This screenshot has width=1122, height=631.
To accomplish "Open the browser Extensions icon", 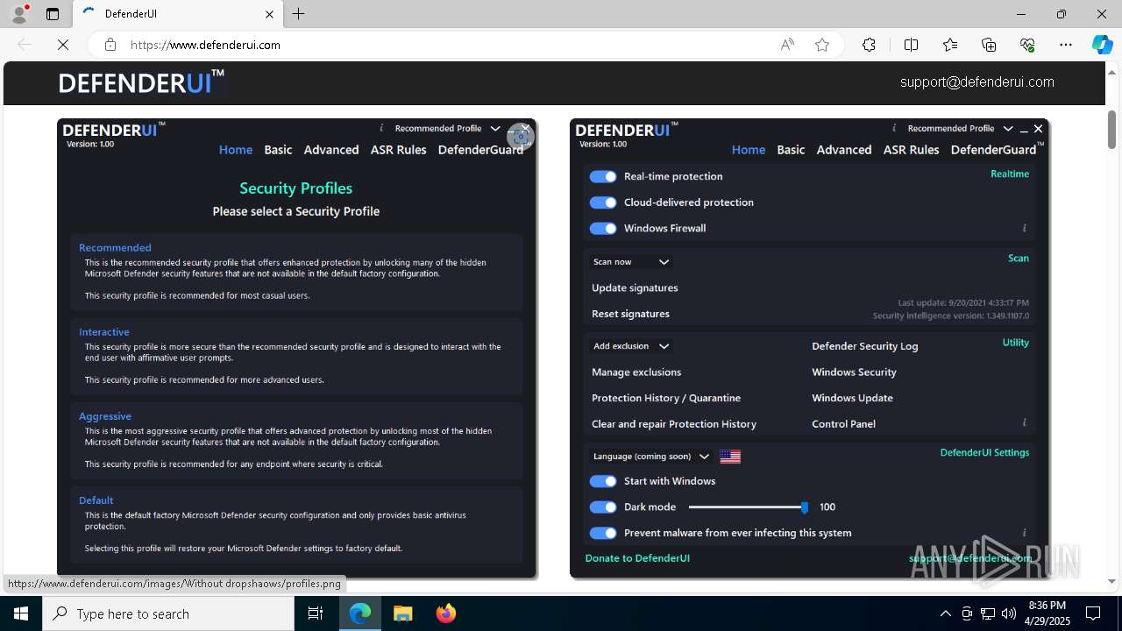I will pyautogui.click(x=869, y=45).
